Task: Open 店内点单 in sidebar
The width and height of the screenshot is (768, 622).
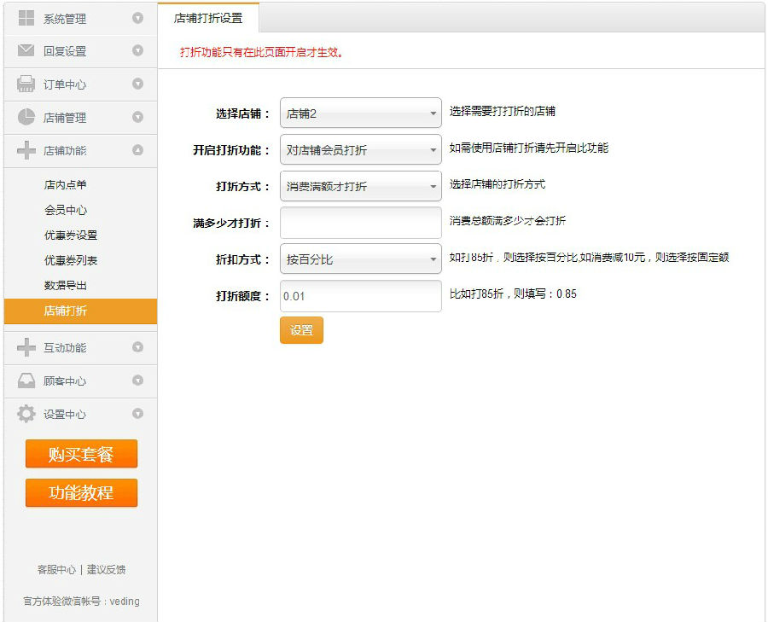Action: click(65, 184)
